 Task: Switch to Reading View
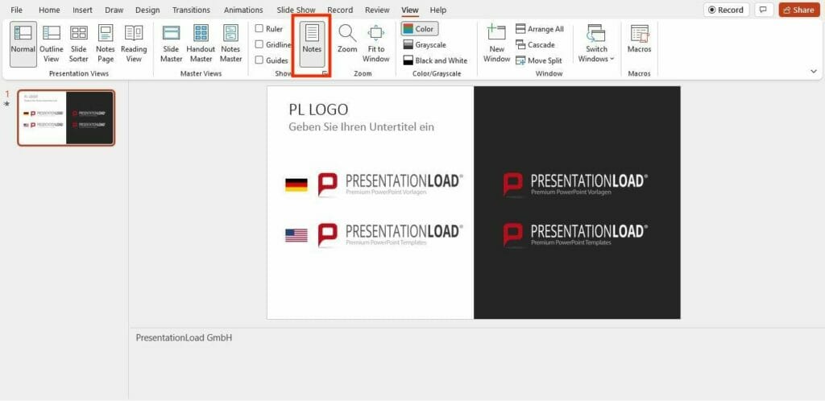coord(134,43)
